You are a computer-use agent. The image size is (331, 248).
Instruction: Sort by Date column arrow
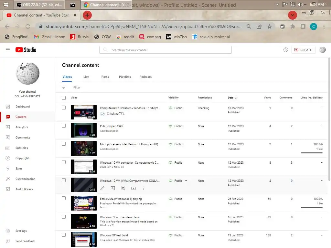(x=236, y=98)
